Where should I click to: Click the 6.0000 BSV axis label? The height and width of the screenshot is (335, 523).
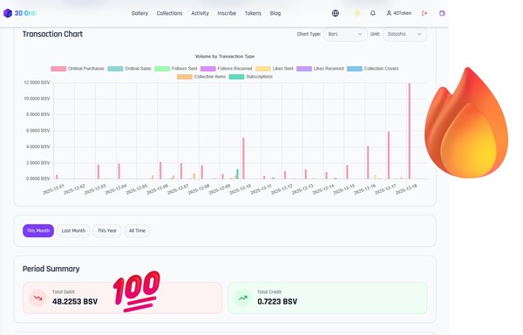tap(37, 131)
